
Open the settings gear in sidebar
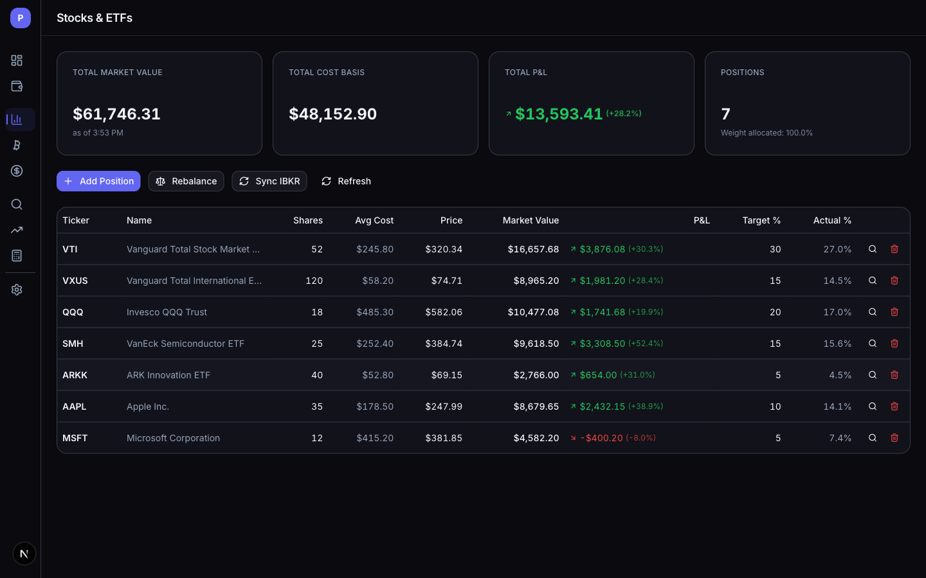pyautogui.click(x=17, y=290)
